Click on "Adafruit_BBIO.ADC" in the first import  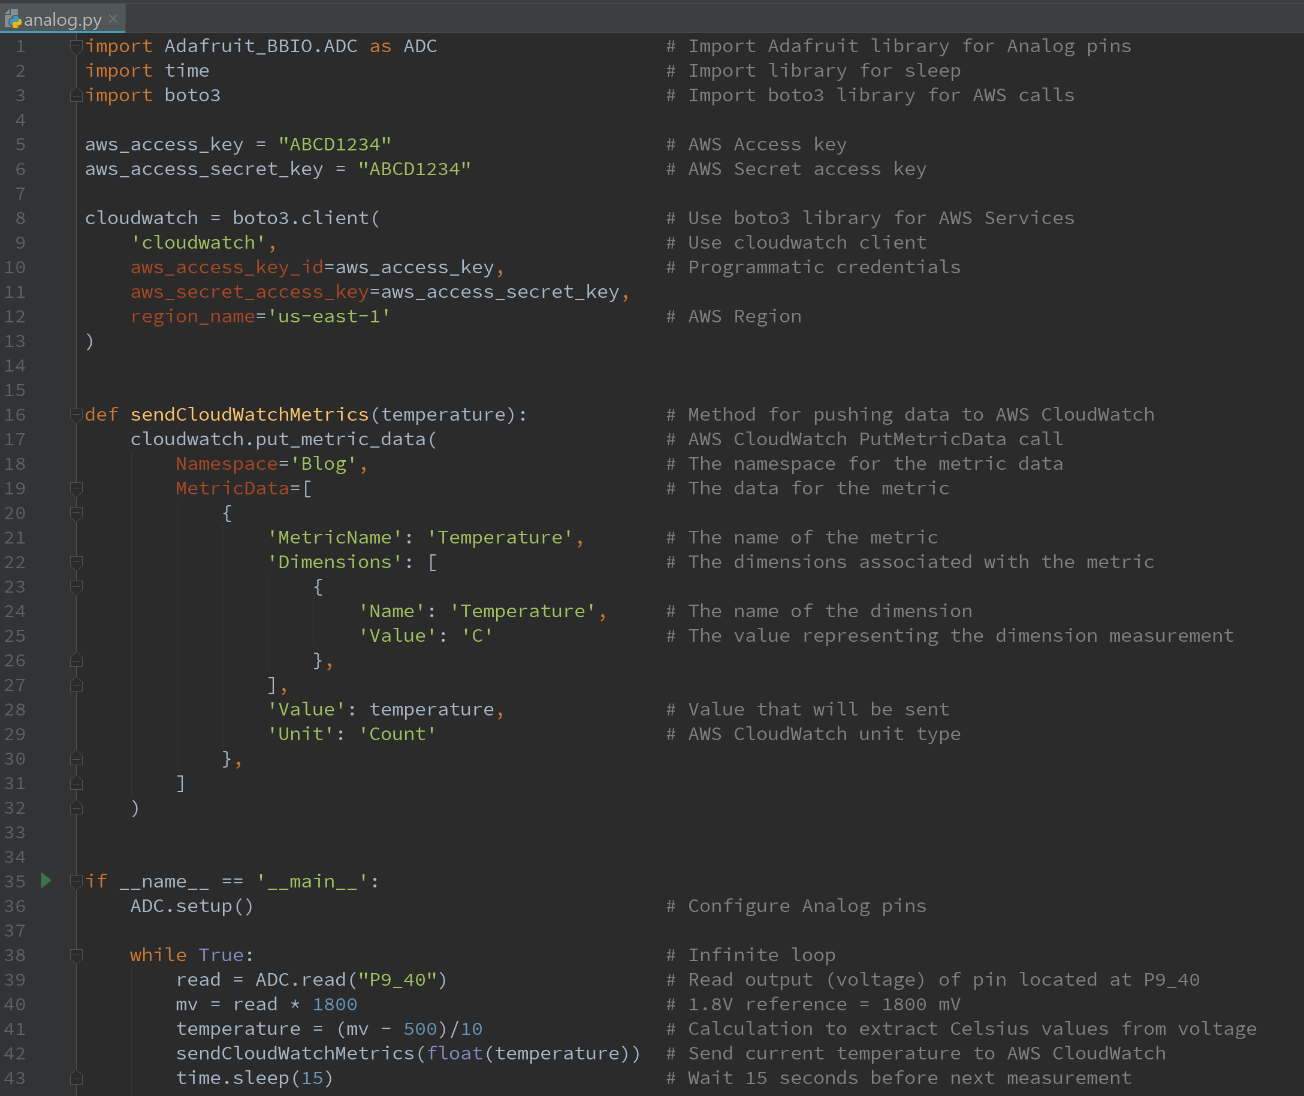(x=261, y=46)
